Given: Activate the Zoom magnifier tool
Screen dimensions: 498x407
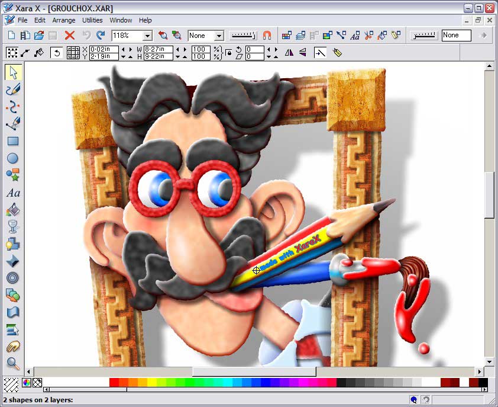Looking at the screenshot, I should [13, 363].
